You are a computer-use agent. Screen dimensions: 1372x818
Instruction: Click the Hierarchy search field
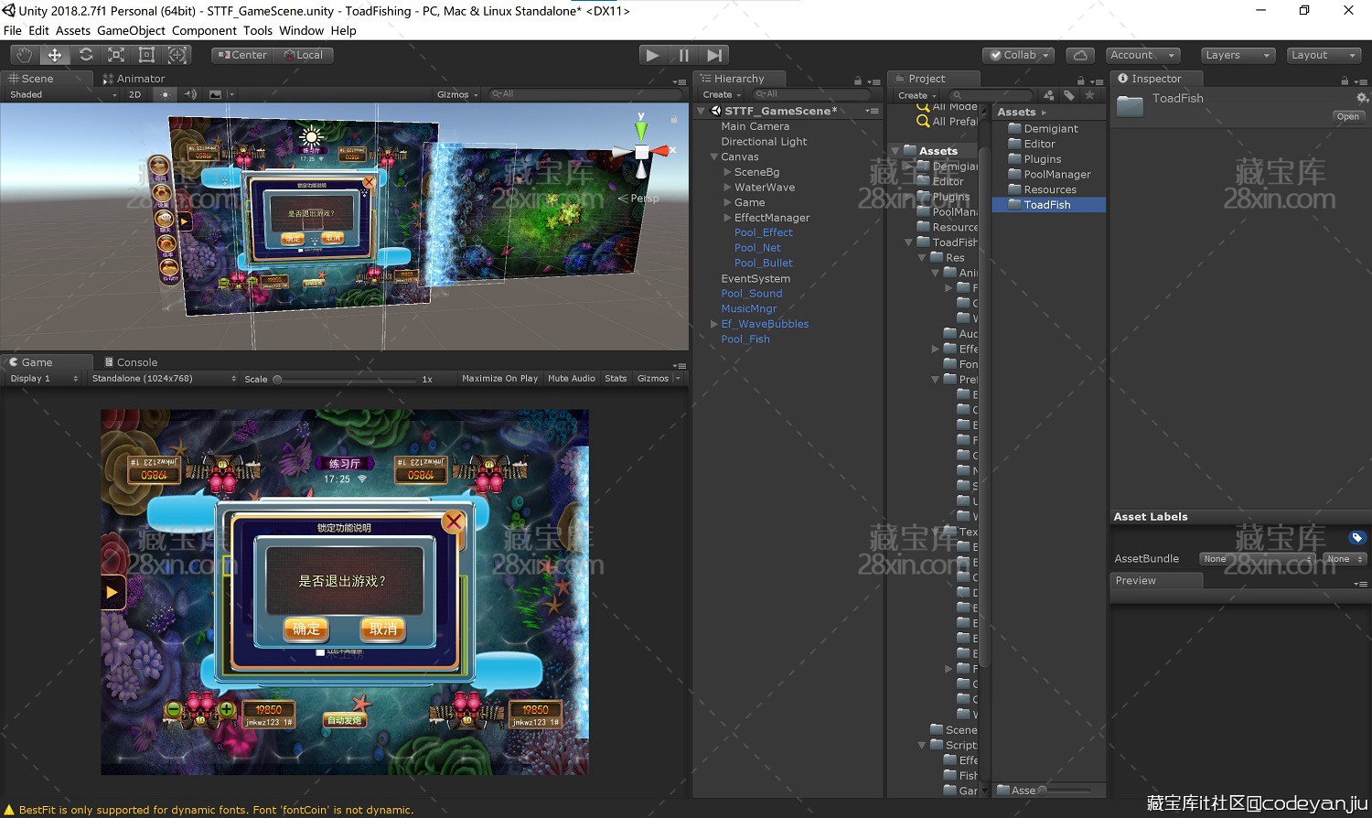pyautogui.click(x=811, y=94)
